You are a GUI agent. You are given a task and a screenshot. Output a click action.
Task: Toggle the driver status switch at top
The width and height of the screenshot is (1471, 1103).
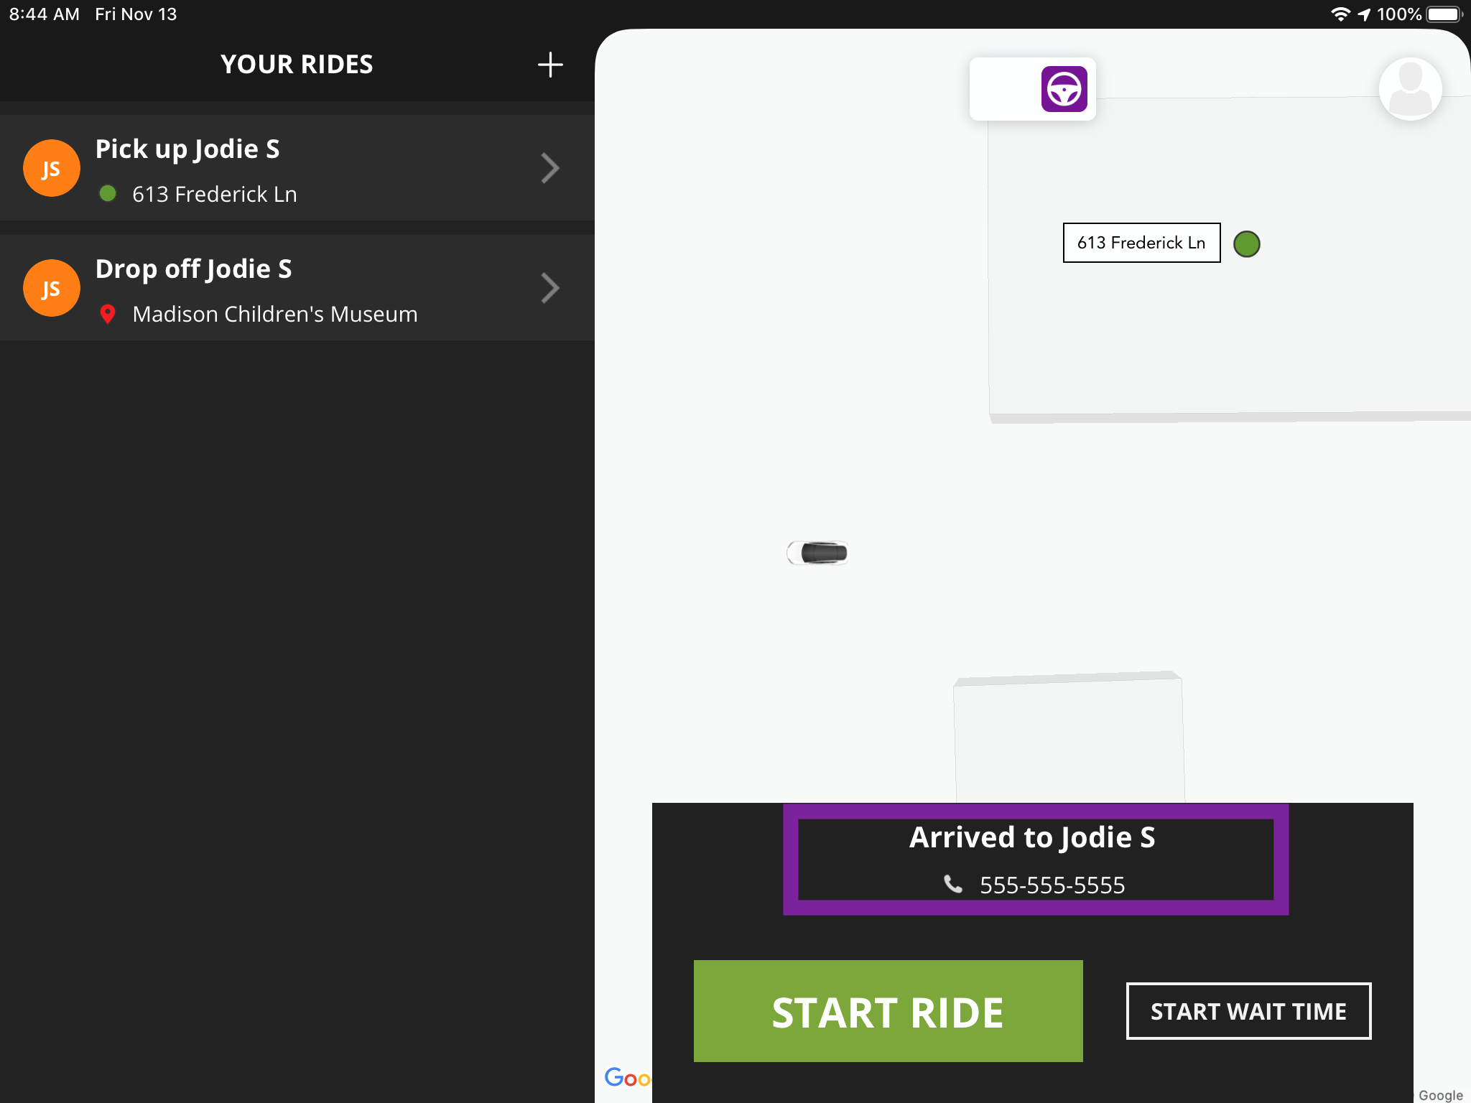[1033, 89]
